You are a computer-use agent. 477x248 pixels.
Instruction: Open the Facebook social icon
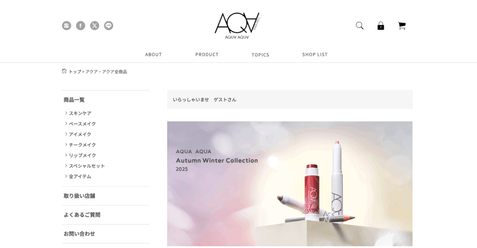click(81, 26)
